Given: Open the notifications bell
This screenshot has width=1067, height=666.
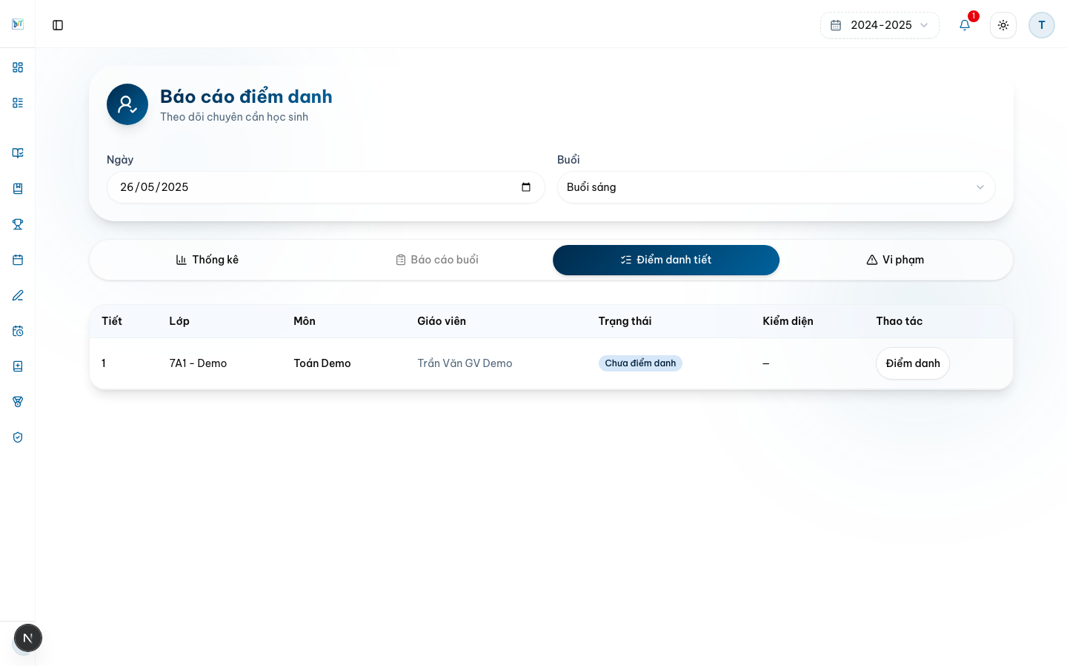Looking at the screenshot, I should 965,25.
